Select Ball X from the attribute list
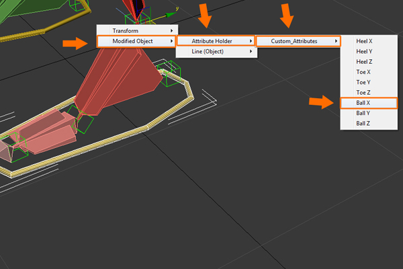 369,103
